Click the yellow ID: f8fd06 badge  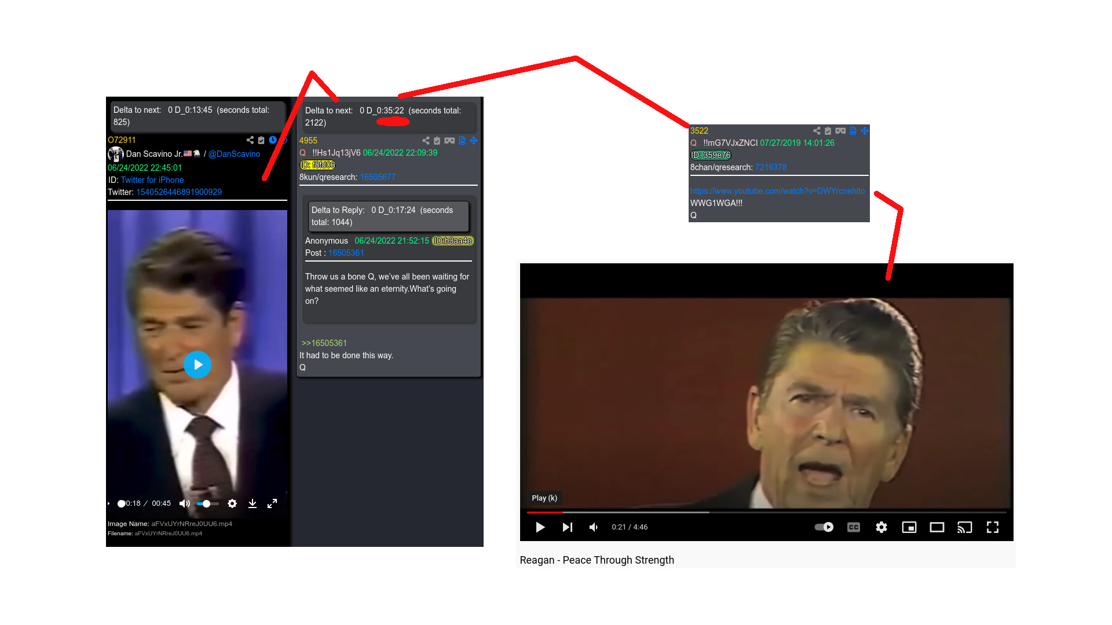tap(317, 165)
